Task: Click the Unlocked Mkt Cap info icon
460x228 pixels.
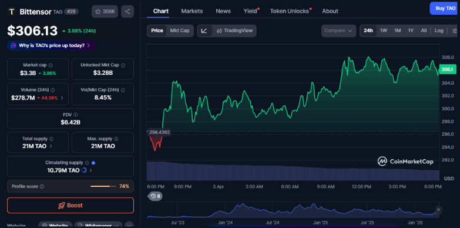Action: tap(123, 65)
